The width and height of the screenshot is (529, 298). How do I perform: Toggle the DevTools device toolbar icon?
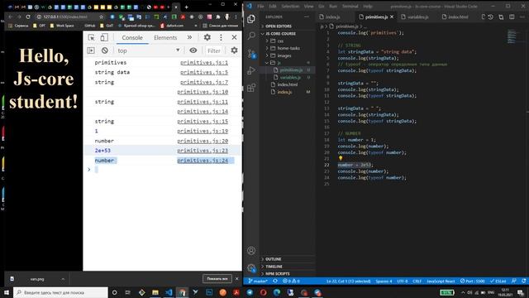104,37
